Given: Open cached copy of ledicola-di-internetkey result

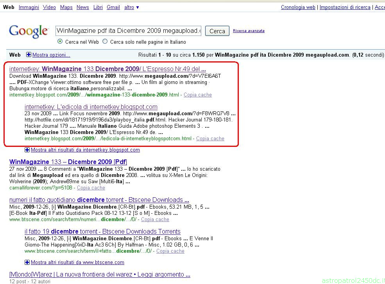Looking at the screenshot, I should tap(210, 138).
